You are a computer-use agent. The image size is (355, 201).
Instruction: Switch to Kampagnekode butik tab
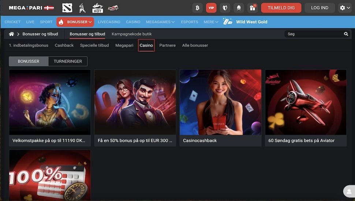(x=131, y=34)
